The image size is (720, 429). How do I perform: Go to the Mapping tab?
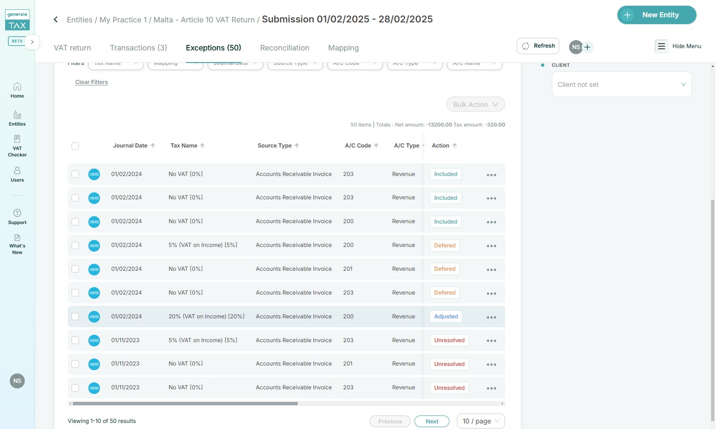pos(343,48)
